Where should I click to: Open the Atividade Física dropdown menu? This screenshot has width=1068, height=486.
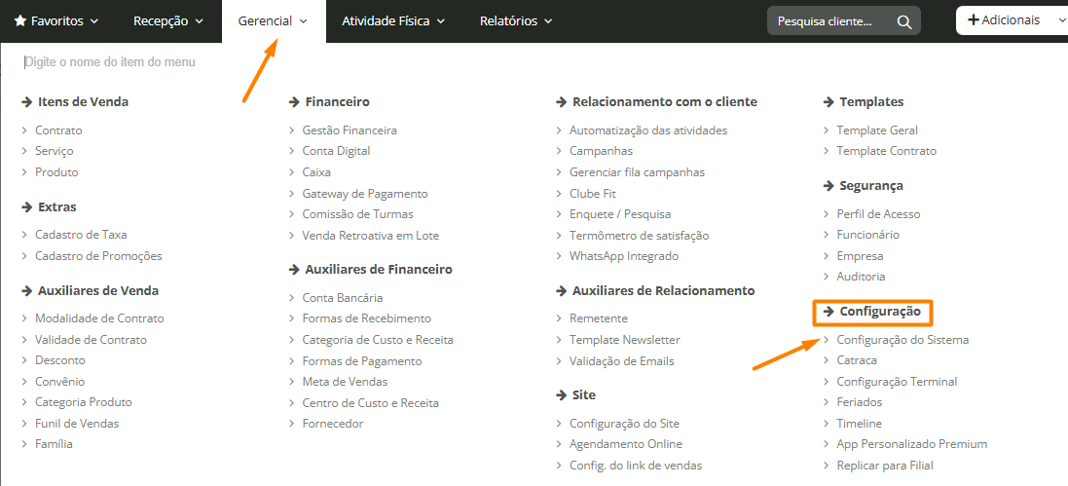[x=393, y=21]
